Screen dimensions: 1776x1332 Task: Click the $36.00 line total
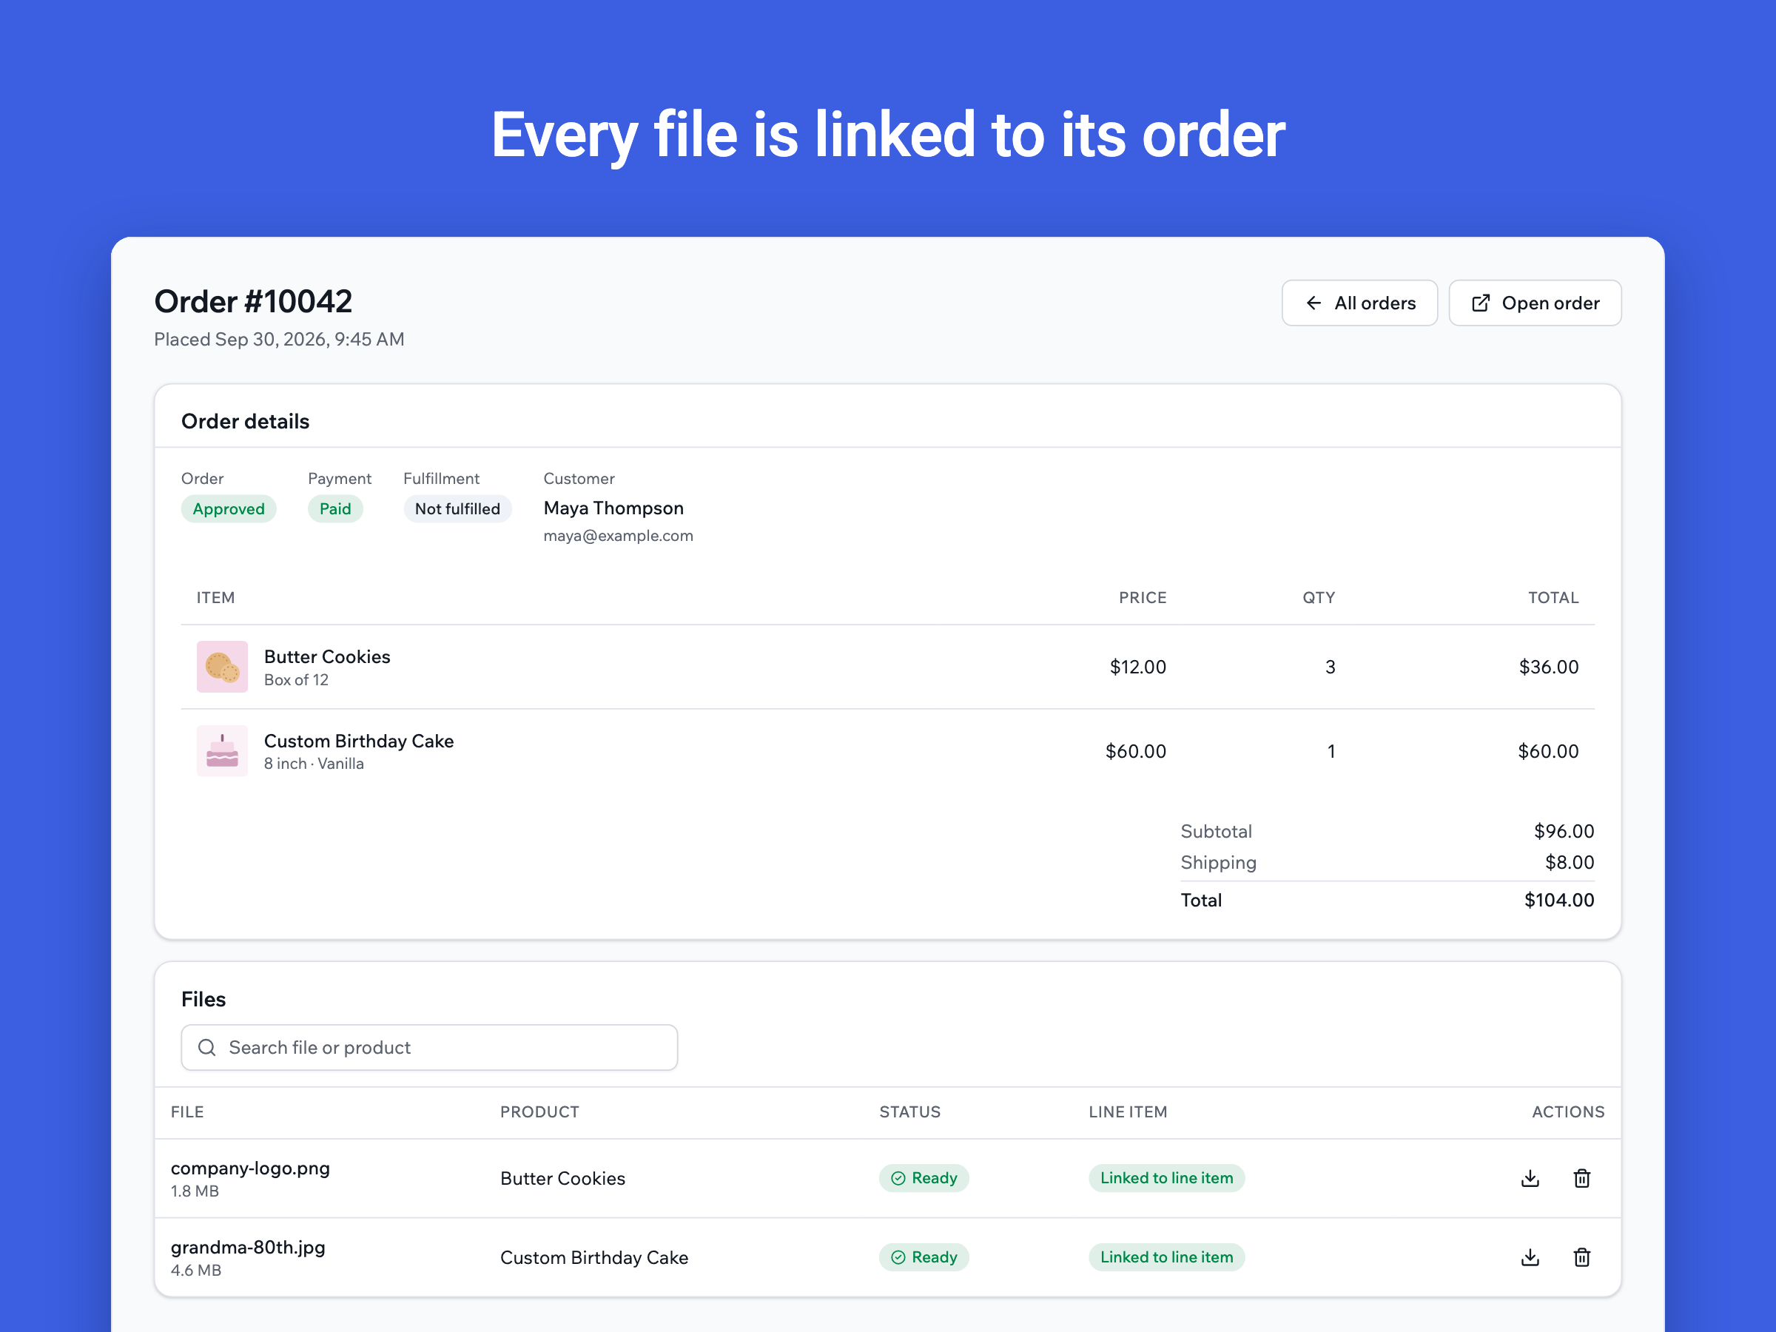1549,667
